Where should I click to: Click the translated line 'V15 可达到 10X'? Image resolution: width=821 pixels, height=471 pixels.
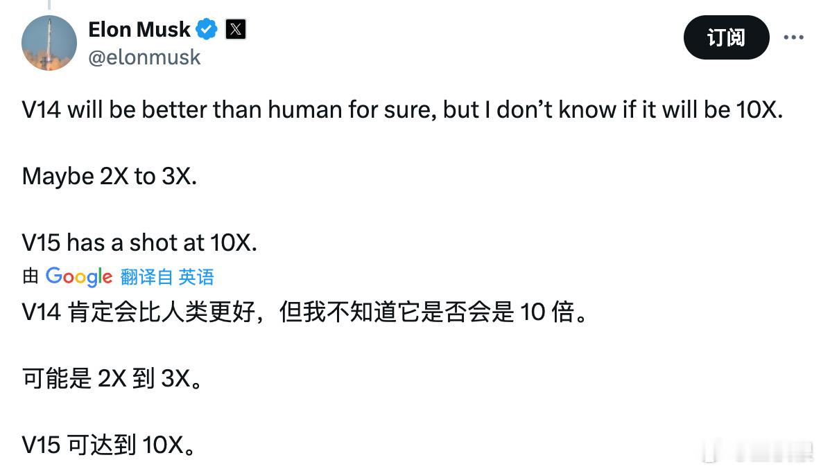click(x=108, y=445)
